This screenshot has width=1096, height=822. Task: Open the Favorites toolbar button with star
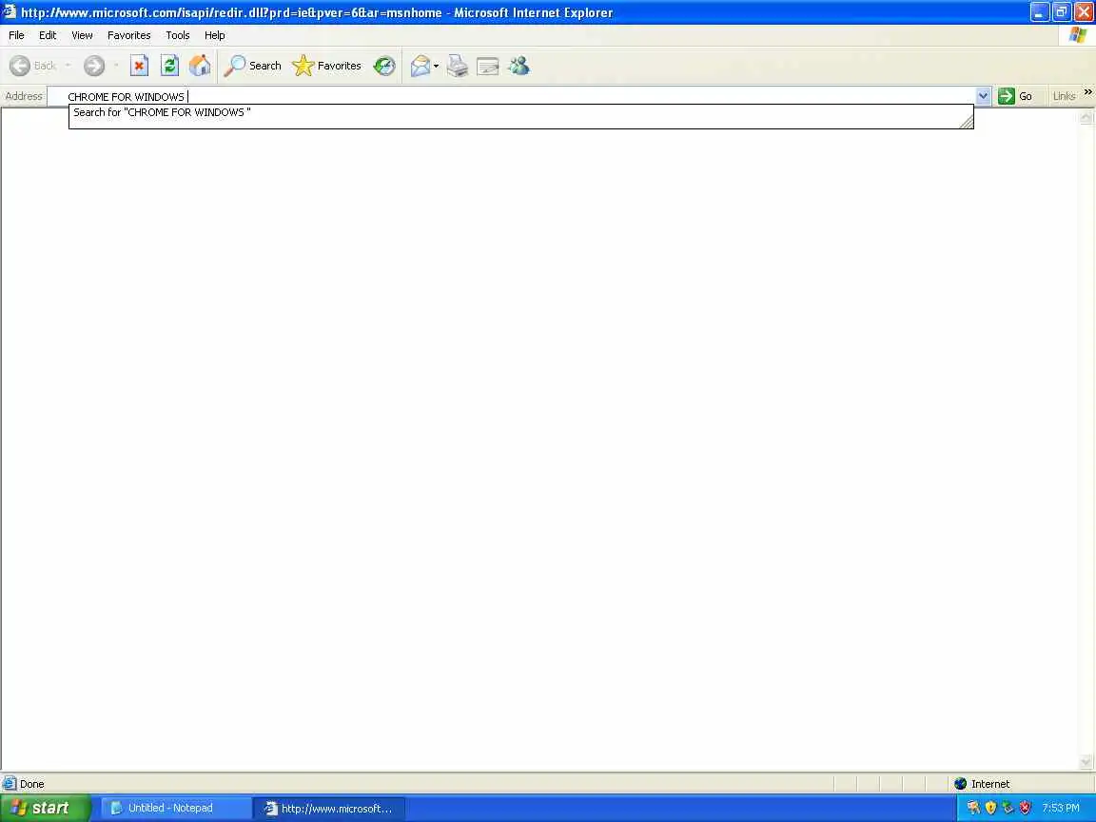[326, 66]
